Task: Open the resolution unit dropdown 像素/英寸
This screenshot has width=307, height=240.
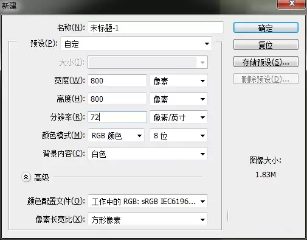Action: 179,118
